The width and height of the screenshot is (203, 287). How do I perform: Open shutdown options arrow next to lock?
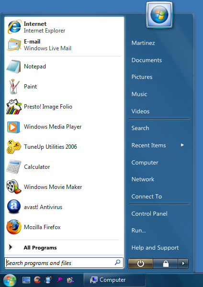(x=183, y=264)
